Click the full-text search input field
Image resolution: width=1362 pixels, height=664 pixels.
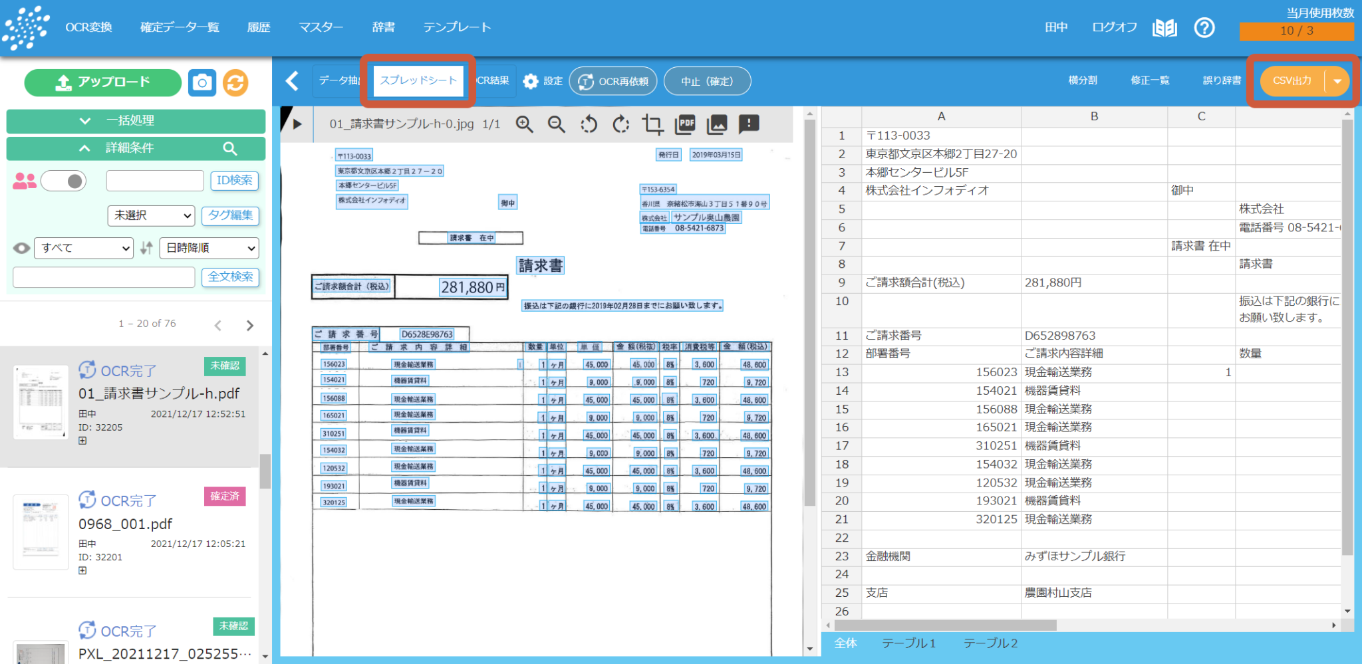[x=104, y=277]
